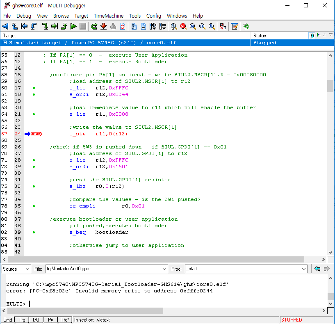This screenshot has width=335, height=324.
Task: Toggle breakpoint dot on line 78 se_cmpli
Action: coord(34,206)
